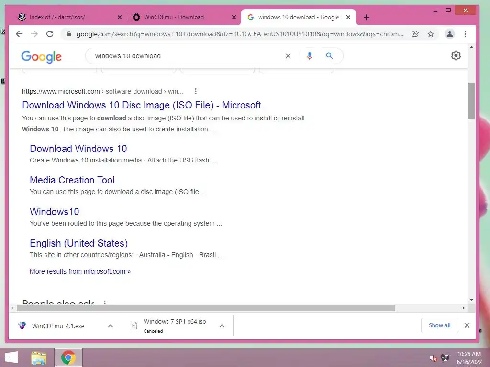Open the Chrome three-dot menu

465,34
